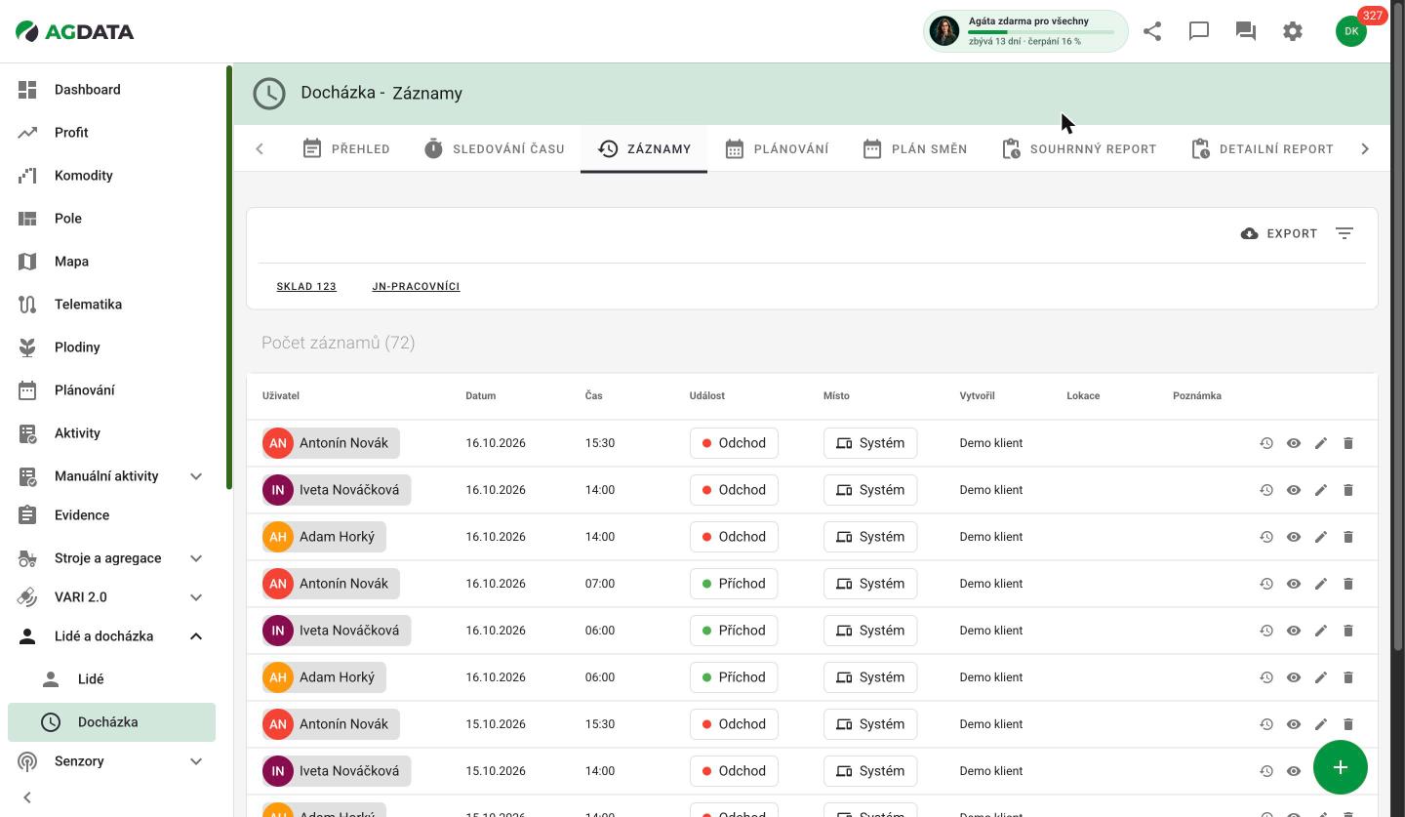Image resolution: width=1405 pixels, height=817 pixels.
Task: View Adam Horký's 06:00 Příchod record with eye icon
Action: click(1294, 677)
